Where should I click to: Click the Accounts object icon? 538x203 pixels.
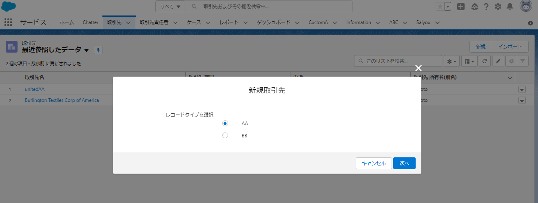(11, 47)
